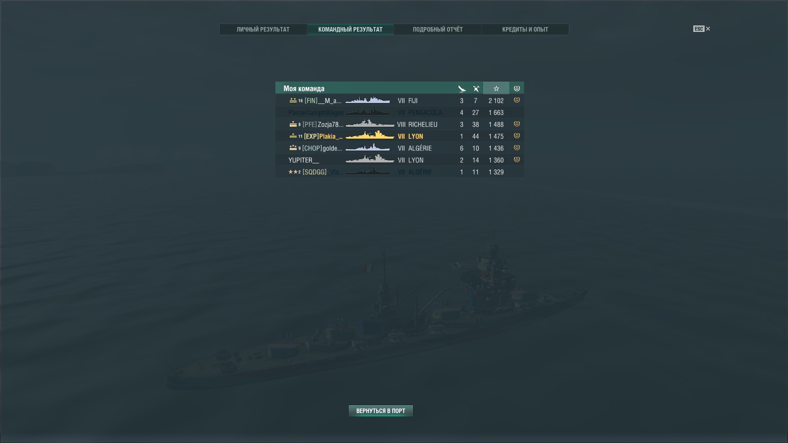Image resolution: width=788 pixels, height=443 pixels.
Task: Select the [PFE]Zozja78 player name
Action: coord(323,124)
